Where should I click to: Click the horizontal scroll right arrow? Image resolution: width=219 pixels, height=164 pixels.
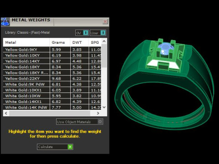[98, 113]
